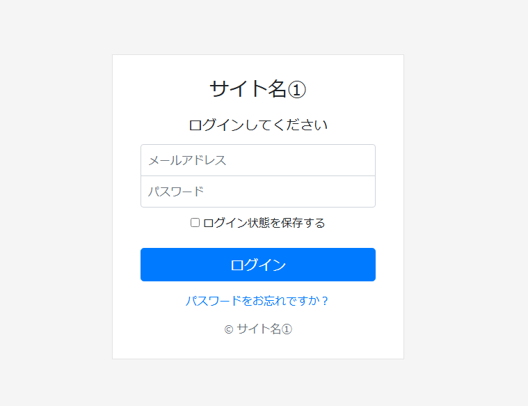Click the © サイト名① footer text

pyautogui.click(x=257, y=329)
